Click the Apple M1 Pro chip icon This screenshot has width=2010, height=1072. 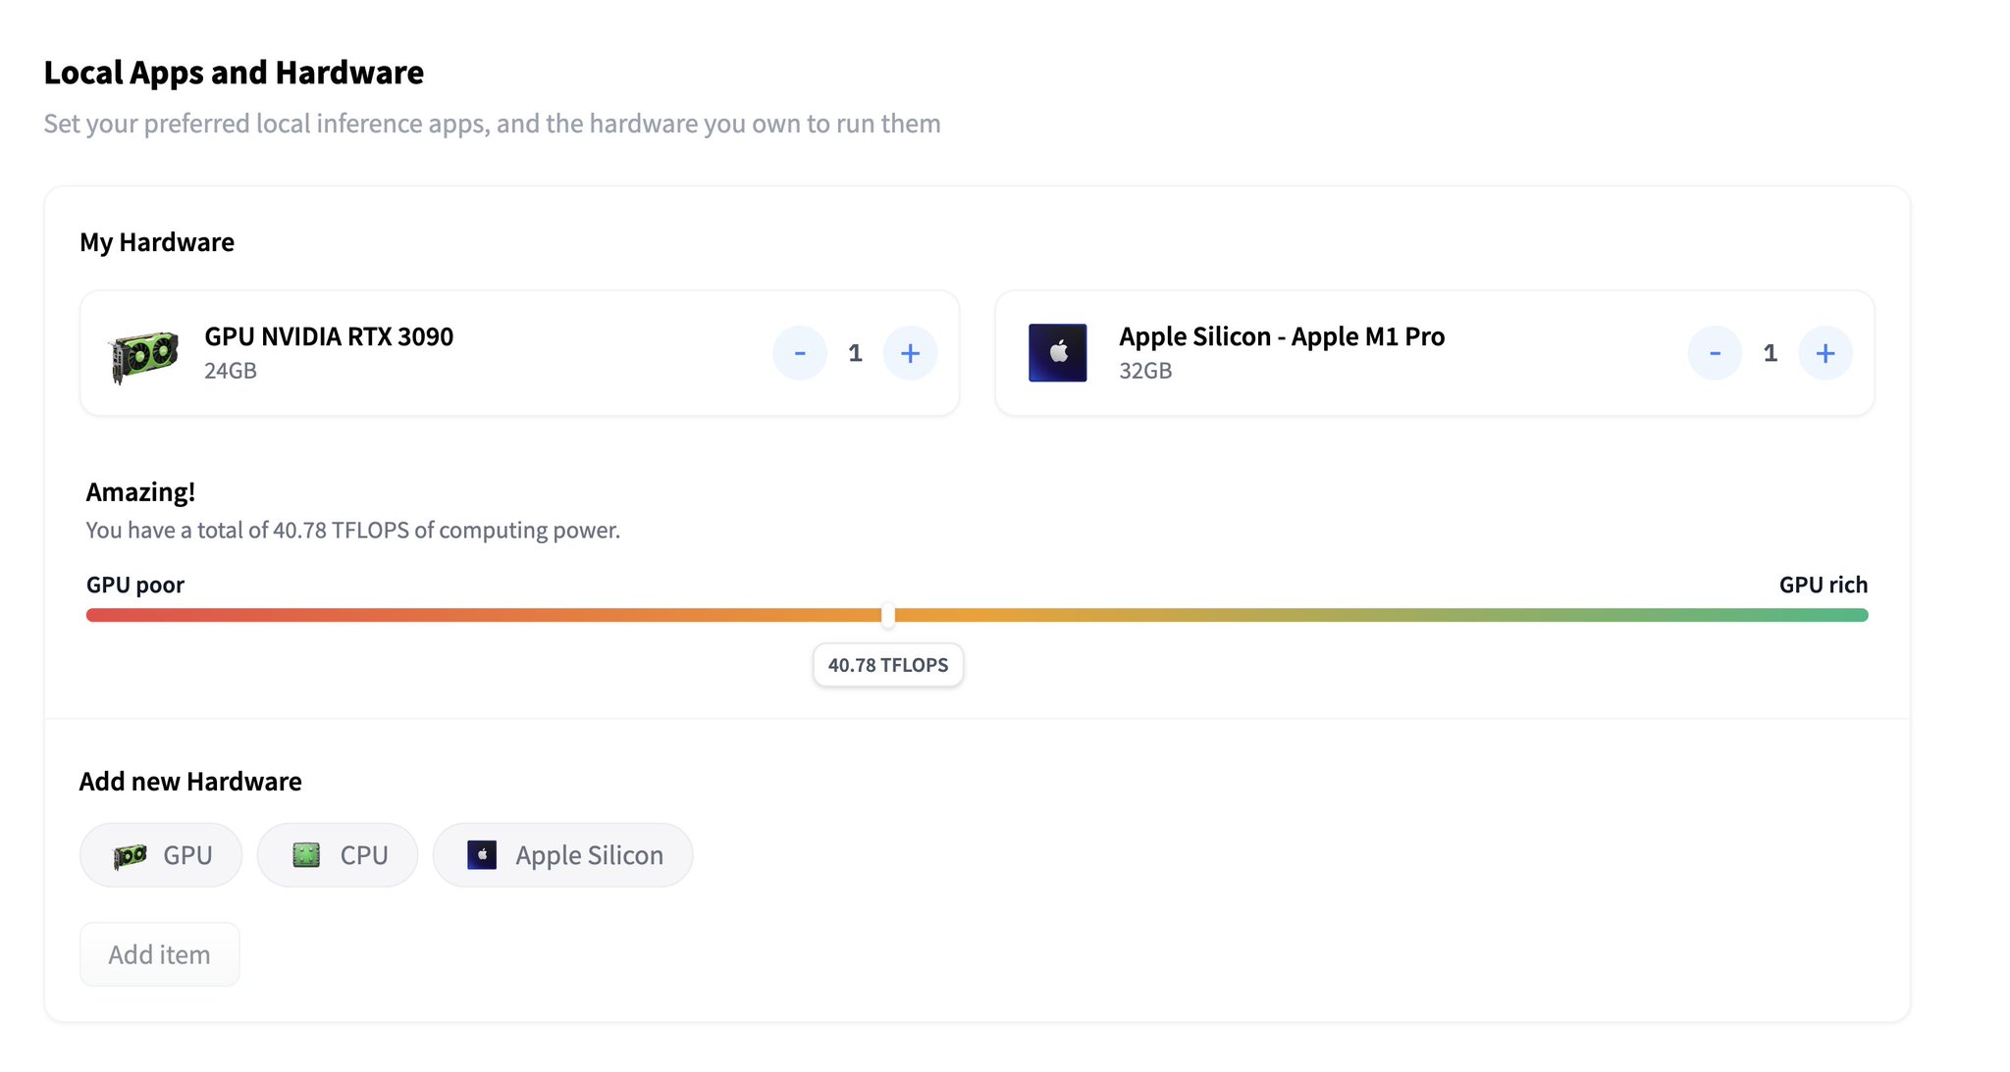1057,353
